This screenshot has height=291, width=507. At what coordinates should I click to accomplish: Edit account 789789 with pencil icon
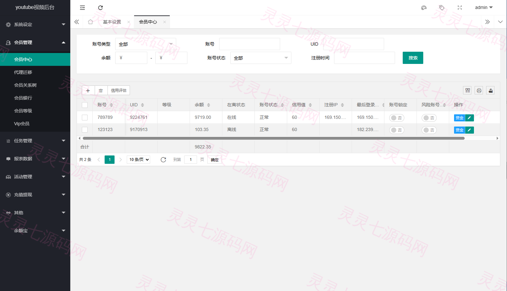coord(469,118)
